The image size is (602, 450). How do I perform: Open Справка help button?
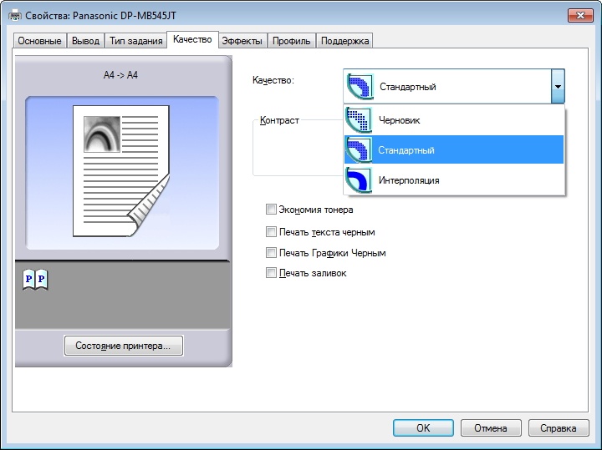pyautogui.click(x=559, y=427)
